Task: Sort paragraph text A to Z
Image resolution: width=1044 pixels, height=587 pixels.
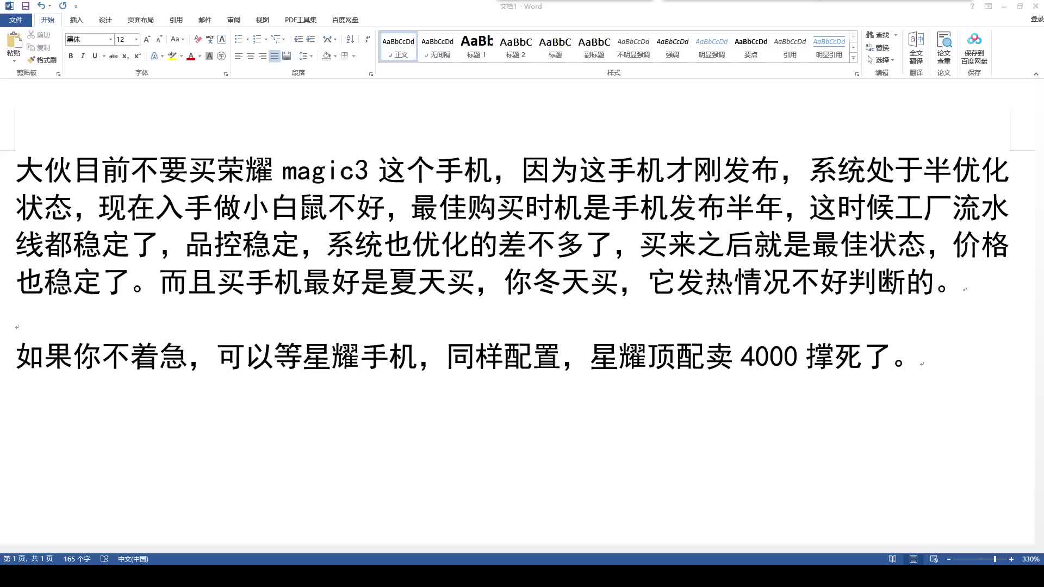Action: [x=350, y=39]
